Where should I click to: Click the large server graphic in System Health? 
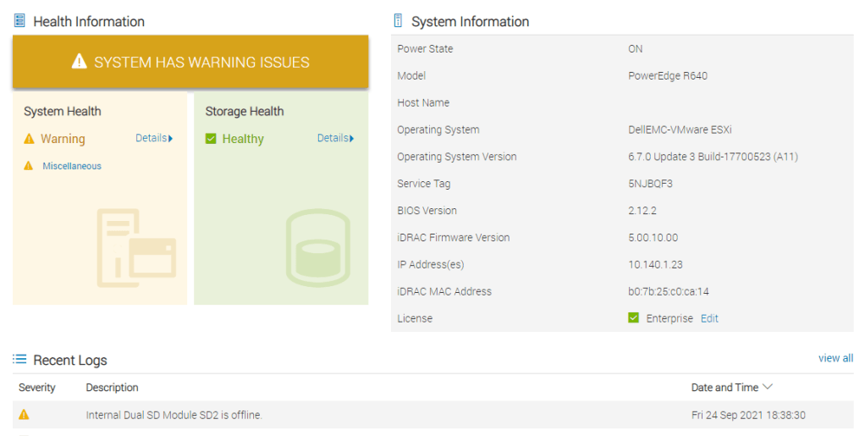[x=137, y=246]
